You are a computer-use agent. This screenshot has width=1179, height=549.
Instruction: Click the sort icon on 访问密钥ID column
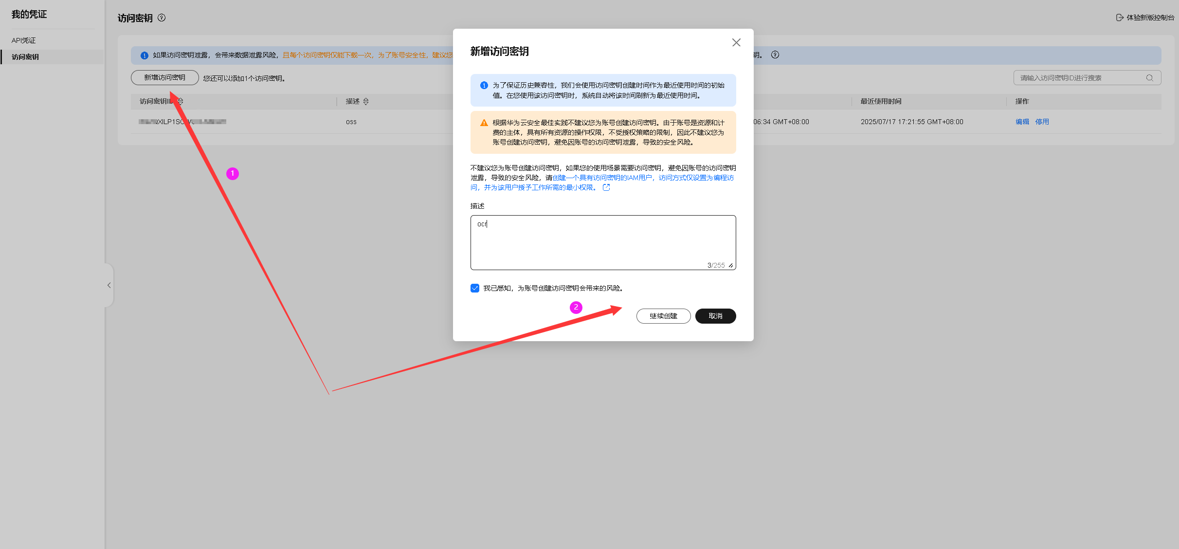[181, 102]
